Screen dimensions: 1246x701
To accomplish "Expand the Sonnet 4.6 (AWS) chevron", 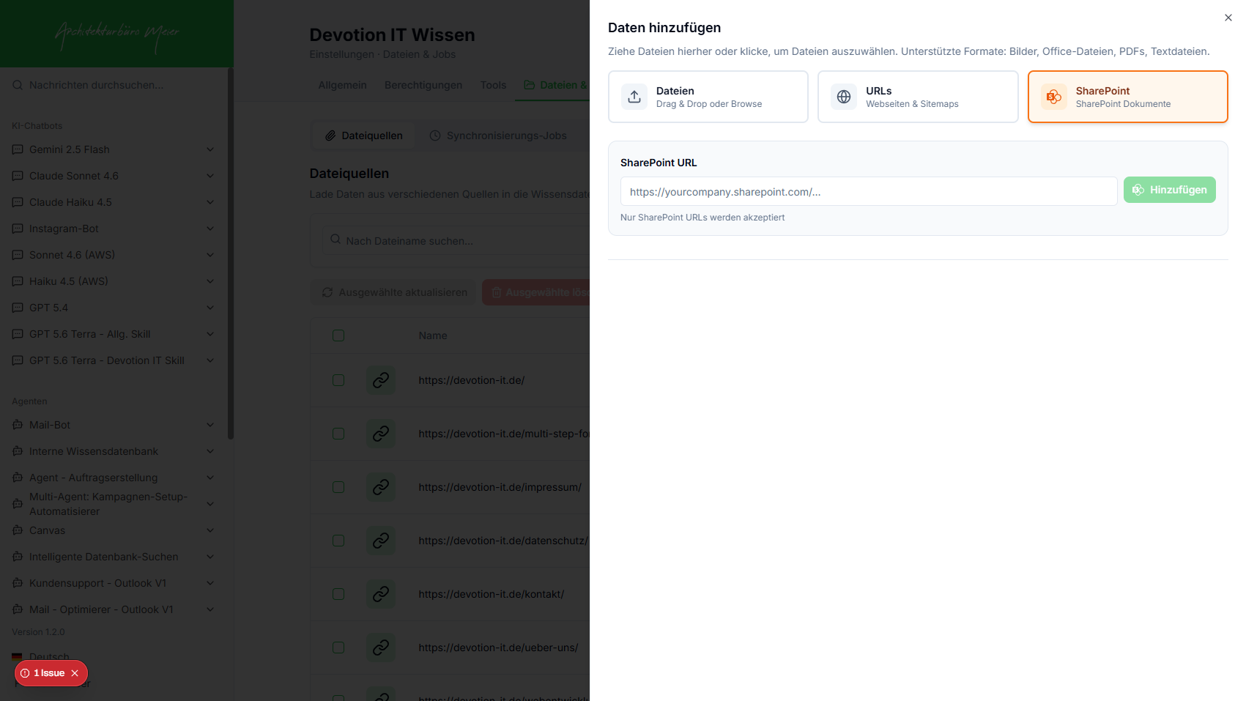I will coord(210,255).
